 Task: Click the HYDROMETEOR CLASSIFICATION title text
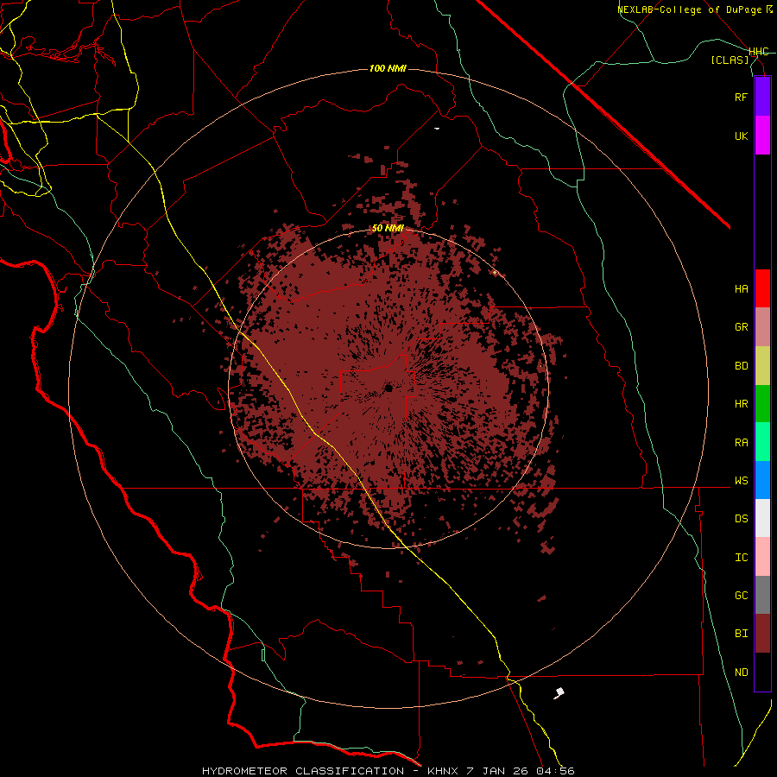click(303, 771)
